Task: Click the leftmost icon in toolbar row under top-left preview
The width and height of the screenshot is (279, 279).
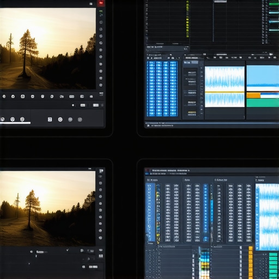Action: tap(4, 96)
